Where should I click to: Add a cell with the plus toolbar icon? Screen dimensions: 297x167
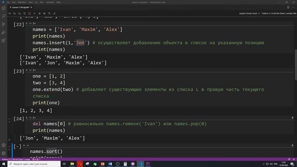[34, 13]
